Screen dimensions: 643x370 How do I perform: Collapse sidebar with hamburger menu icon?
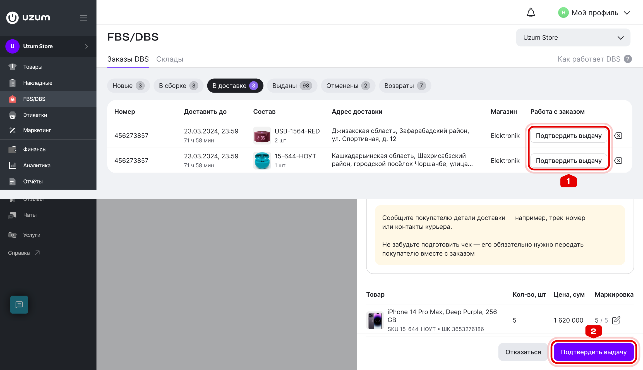(83, 18)
